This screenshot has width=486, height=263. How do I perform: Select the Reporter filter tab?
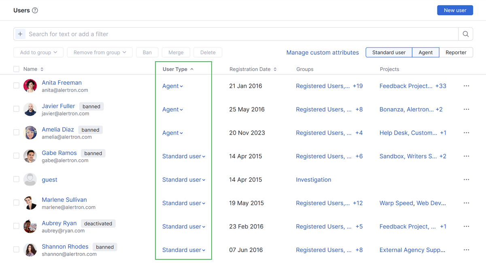(x=456, y=52)
